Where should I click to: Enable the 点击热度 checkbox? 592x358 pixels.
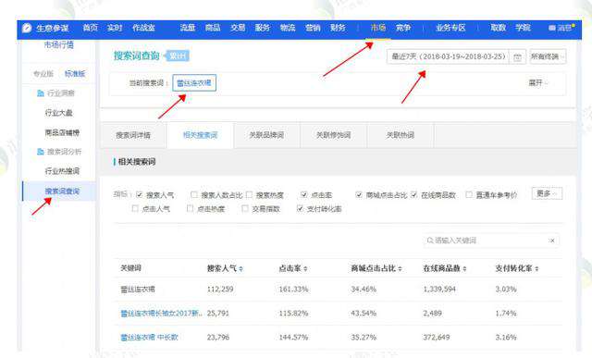[x=190, y=208]
